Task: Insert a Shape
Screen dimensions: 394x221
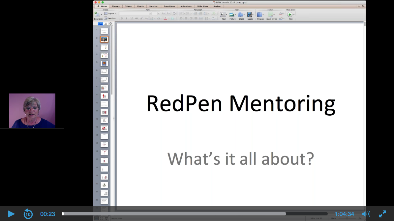Action: pyautogui.click(x=241, y=15)
